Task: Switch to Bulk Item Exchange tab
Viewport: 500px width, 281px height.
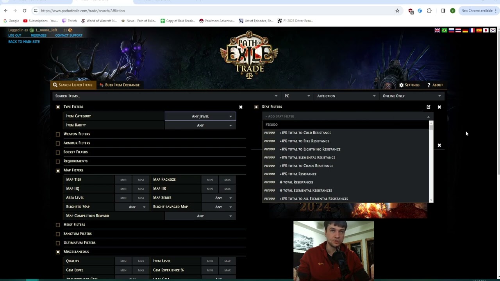Action: click(119, 85)
